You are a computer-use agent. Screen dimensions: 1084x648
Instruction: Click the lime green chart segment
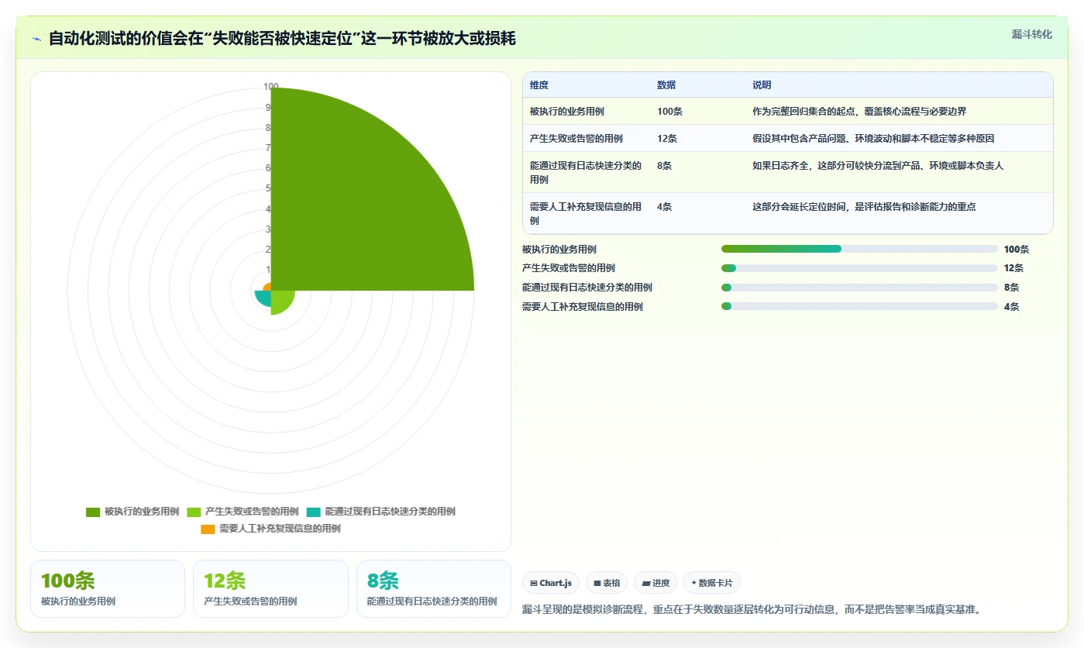[281, 301]
